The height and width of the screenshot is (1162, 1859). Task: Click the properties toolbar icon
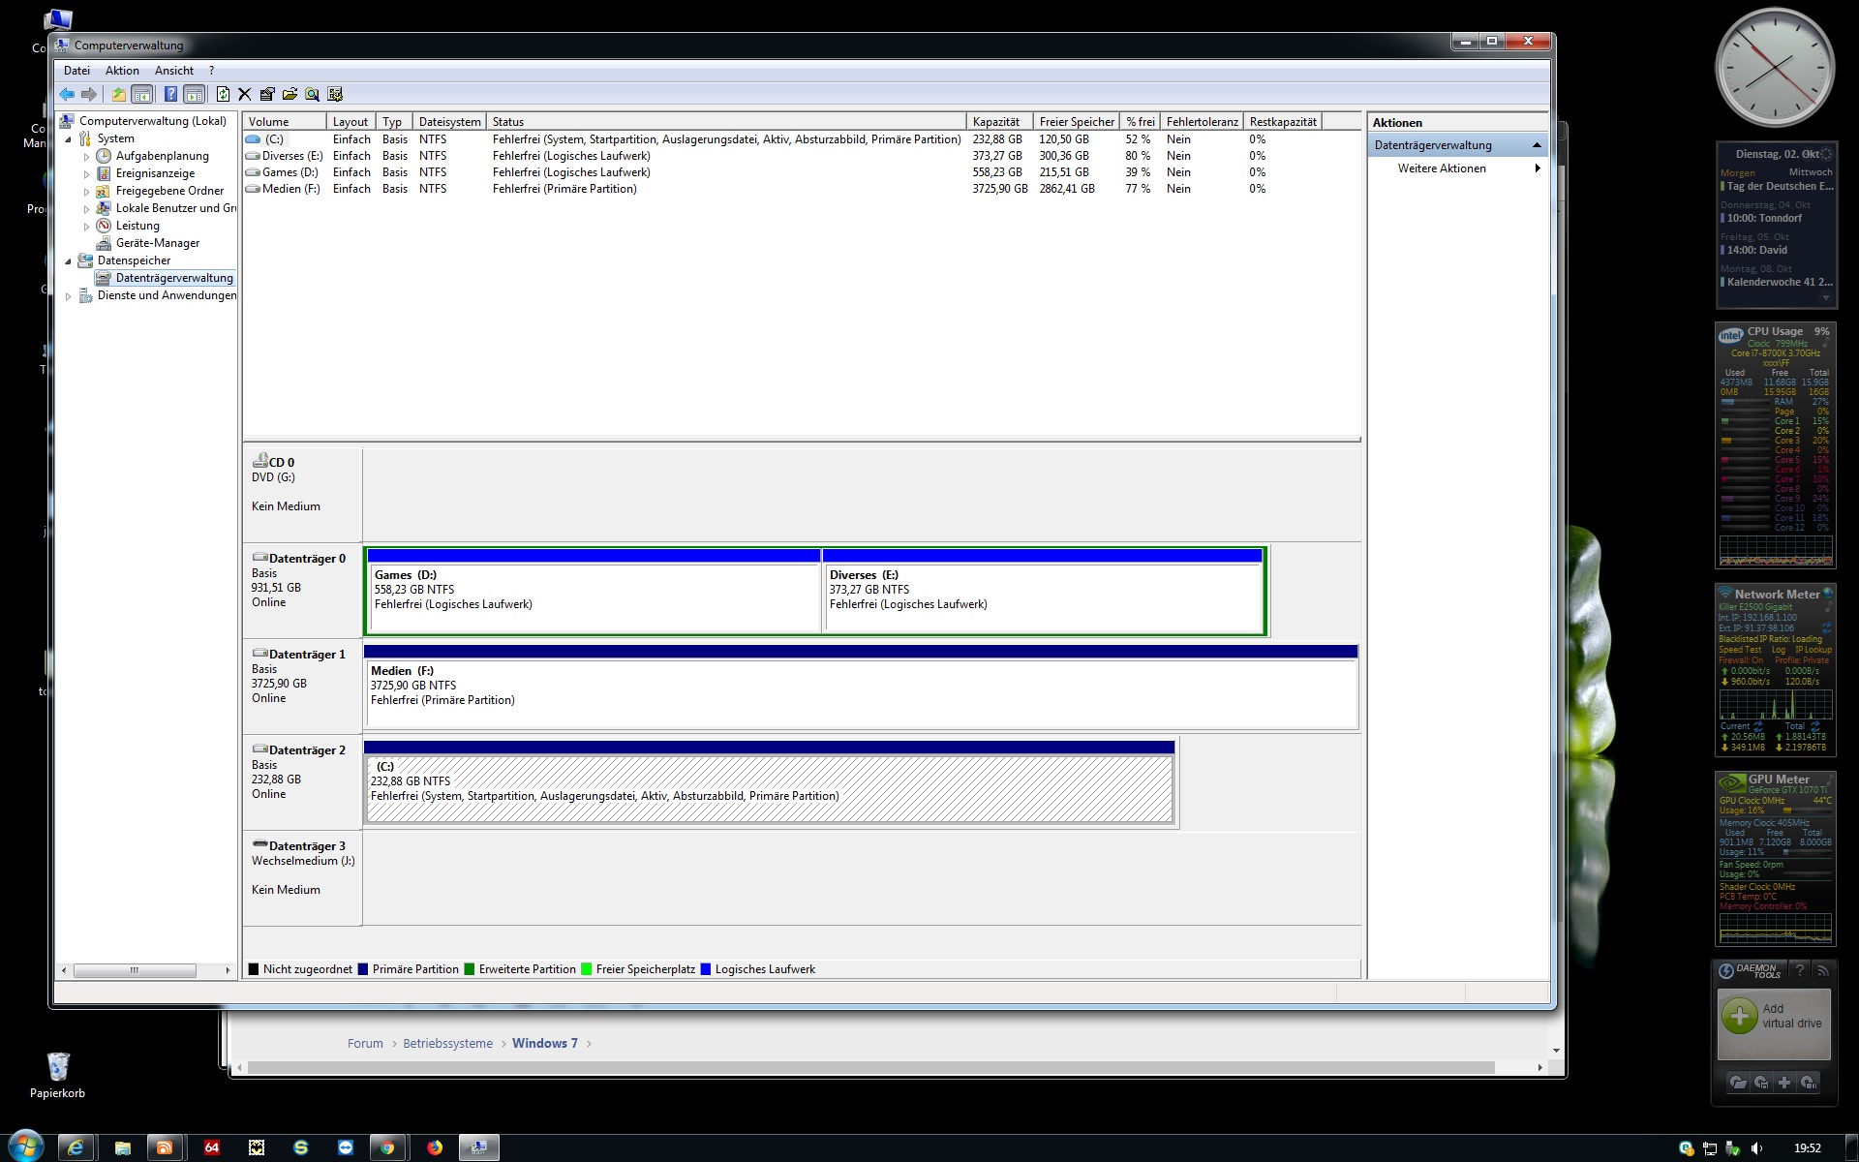(267, 94)
